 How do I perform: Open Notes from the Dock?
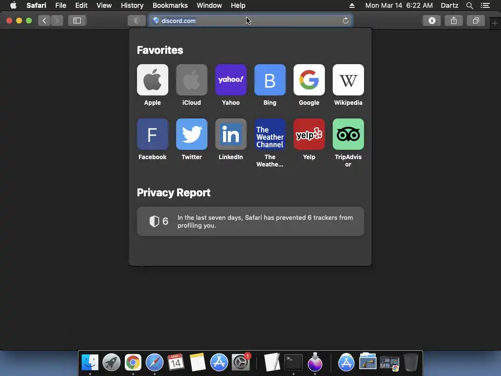click(197, 362)
